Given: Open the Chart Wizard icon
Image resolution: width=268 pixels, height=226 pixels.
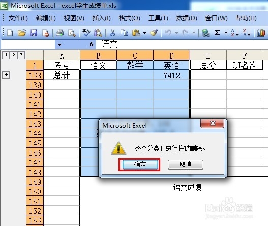Looking at the screenshot, I should tap(261, 33).
